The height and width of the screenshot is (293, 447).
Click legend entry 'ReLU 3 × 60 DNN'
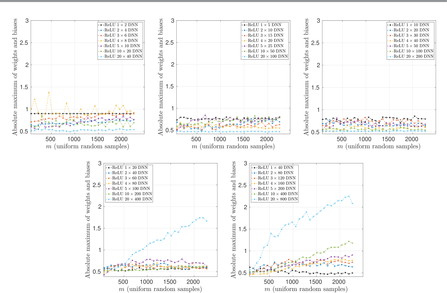point(127,178)
